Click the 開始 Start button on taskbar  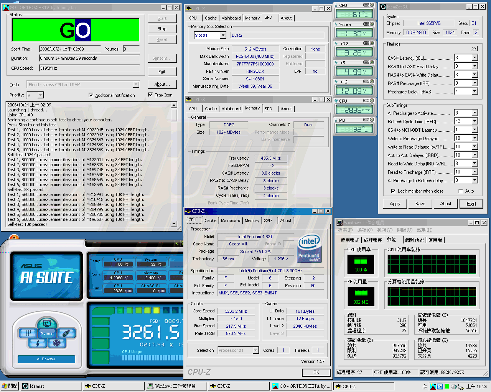[10, 386]
